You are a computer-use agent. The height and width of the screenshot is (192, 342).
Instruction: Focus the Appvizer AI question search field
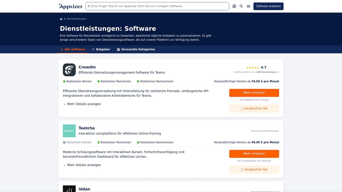[157, 6]
